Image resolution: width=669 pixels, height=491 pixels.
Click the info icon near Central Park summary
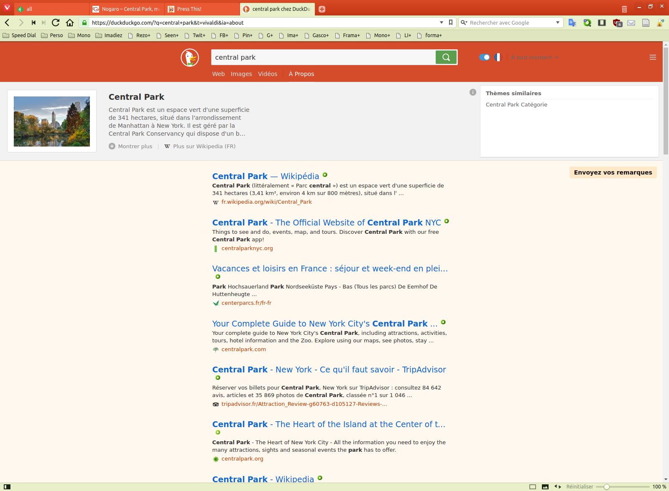[473, 92]
